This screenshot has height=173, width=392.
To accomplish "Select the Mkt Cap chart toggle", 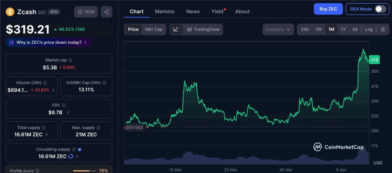I will point(154,29).
